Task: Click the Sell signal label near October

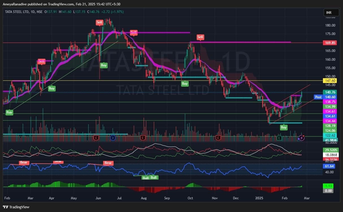Action: 200,37
